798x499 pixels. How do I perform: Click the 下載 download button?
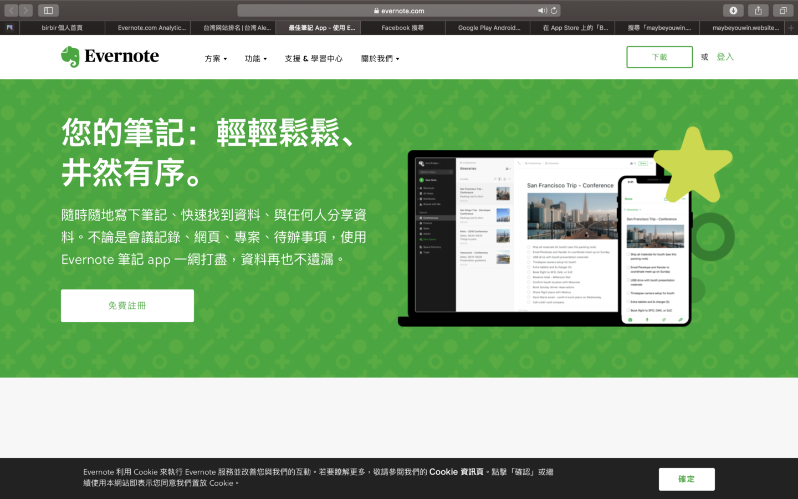[659, 57]
